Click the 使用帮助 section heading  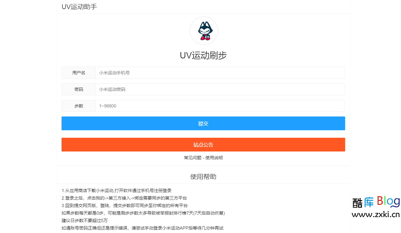[x=203, y=176]
